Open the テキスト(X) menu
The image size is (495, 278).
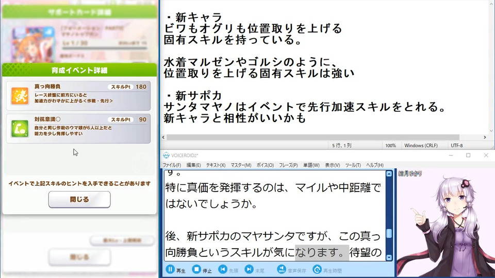click(x=216, y=165)
